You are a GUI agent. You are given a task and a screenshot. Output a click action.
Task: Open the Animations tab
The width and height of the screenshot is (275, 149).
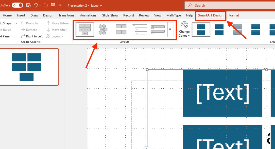click(x=88, y=15)
